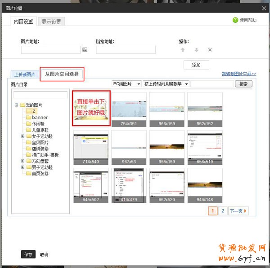Image resolution: width=270 pixels, height=268 pixels.
Task: Click the delete X icon under 操作
Action: tap(210, 50)
